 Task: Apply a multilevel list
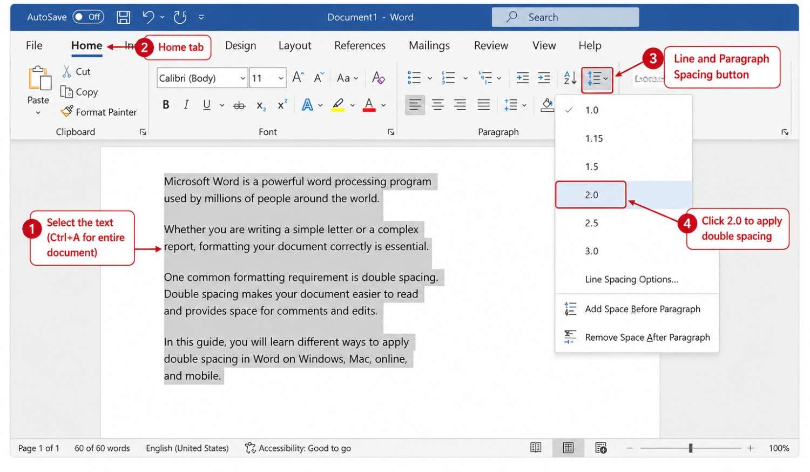[x=485, y=78]
